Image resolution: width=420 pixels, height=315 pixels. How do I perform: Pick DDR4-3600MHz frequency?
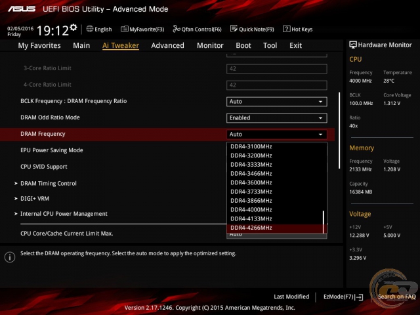pyautogui.click(x=277, y=182)
